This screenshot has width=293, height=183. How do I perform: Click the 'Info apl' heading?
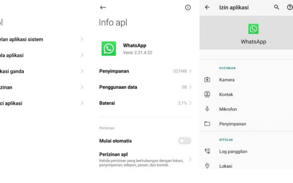(113, 23)
